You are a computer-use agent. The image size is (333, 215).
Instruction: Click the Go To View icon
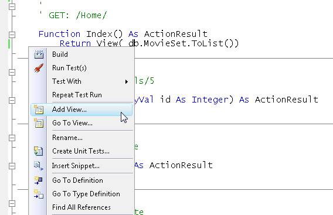(39, 123)
